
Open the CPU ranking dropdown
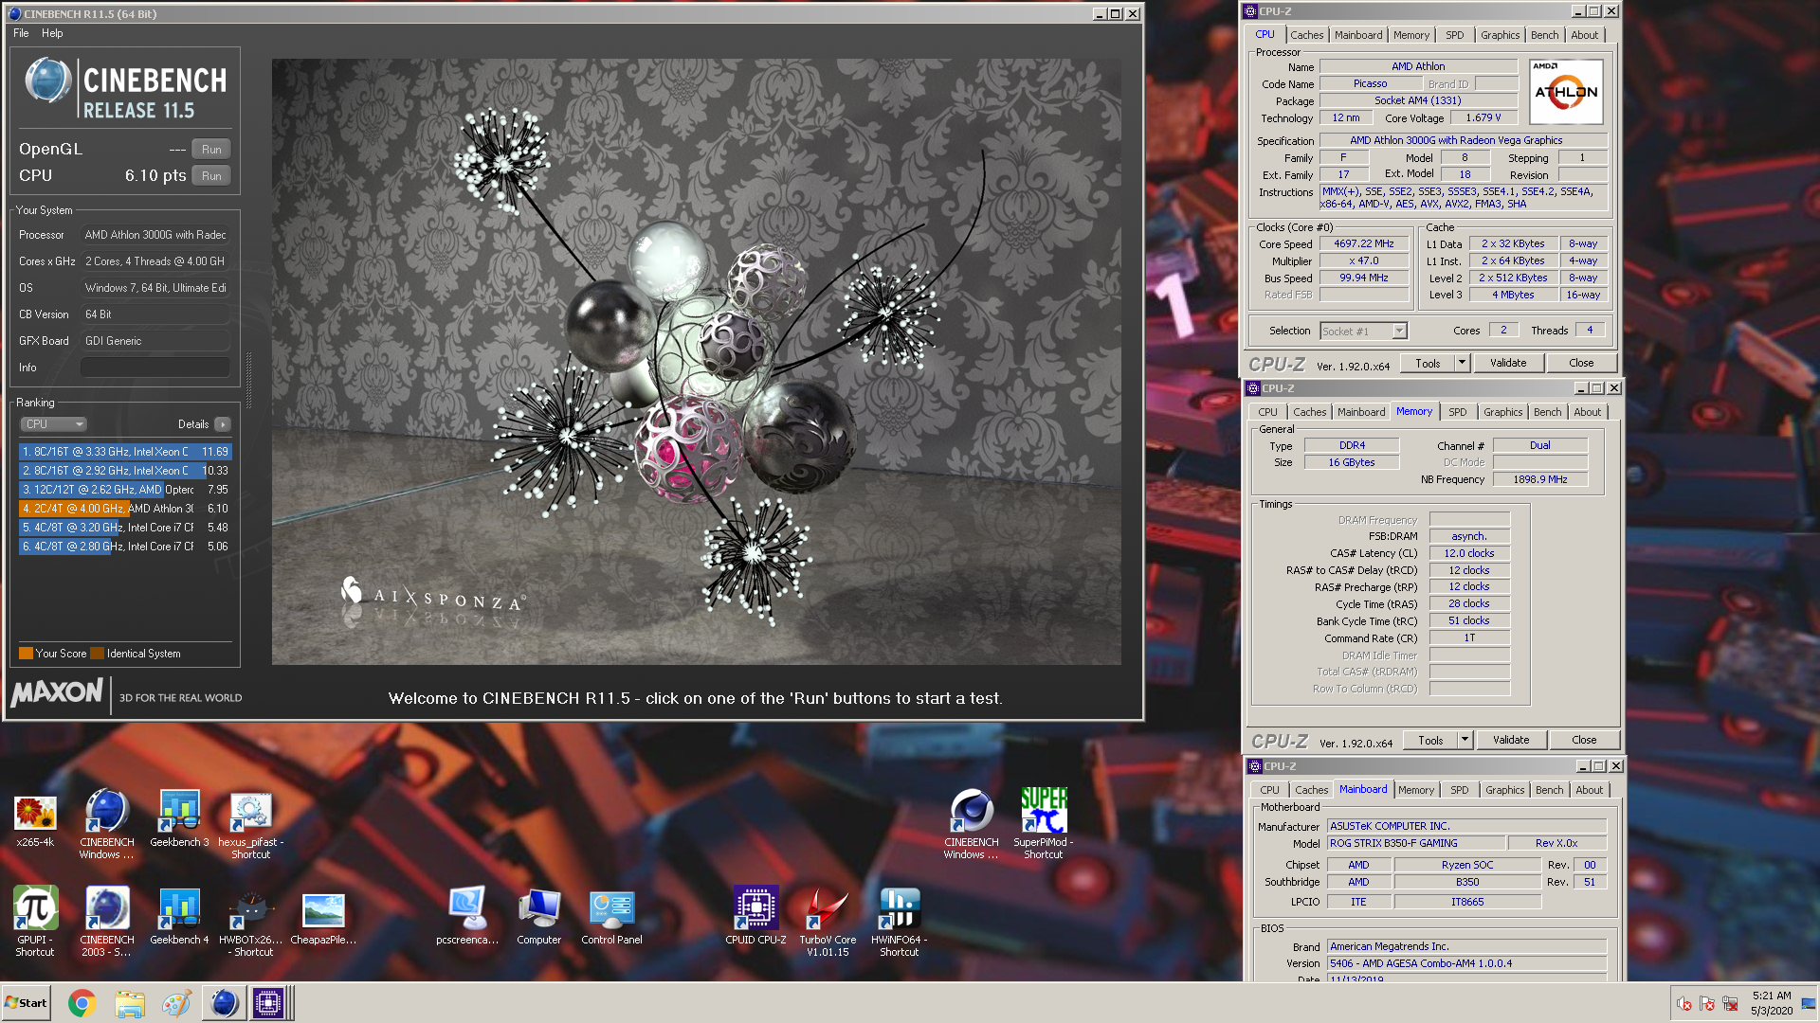[x=54, y=424]
